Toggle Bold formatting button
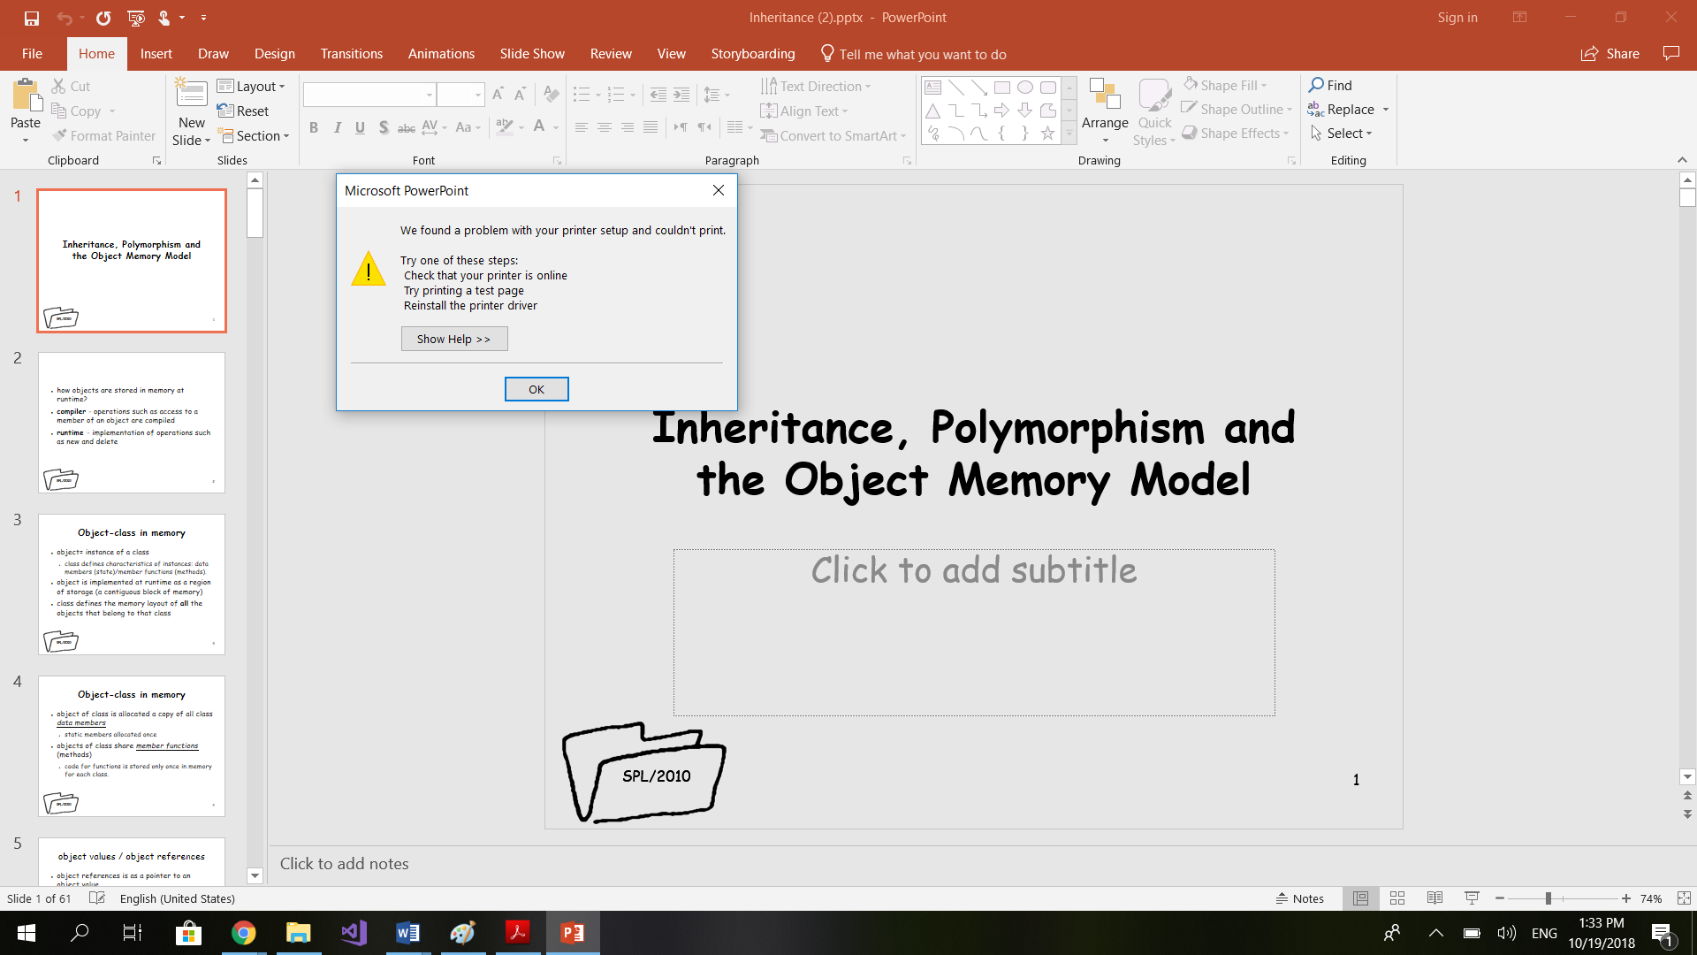The width and height of the screenshot is (1697, 955). click(314, 128)
